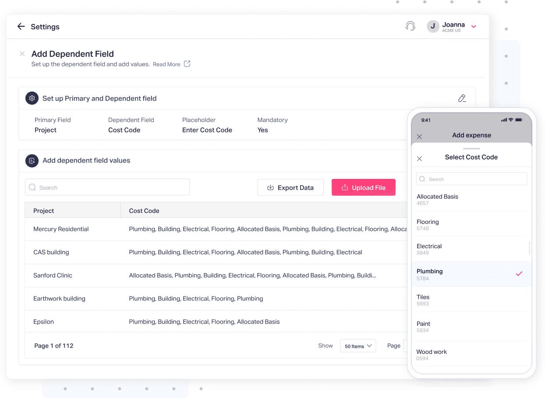Open the external link icon next to Read More
The width and height of the screenshot is (545, 398).
pos(188,64)
